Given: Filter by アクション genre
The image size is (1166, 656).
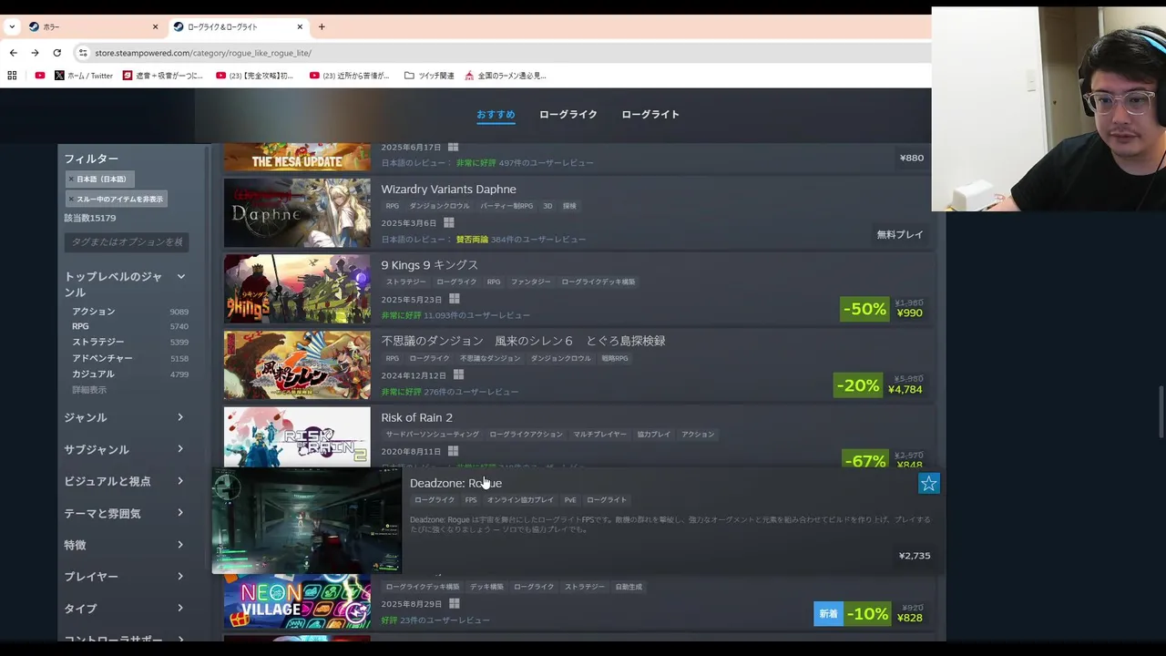Looking at the screenshot, I should tap(94, 312).
